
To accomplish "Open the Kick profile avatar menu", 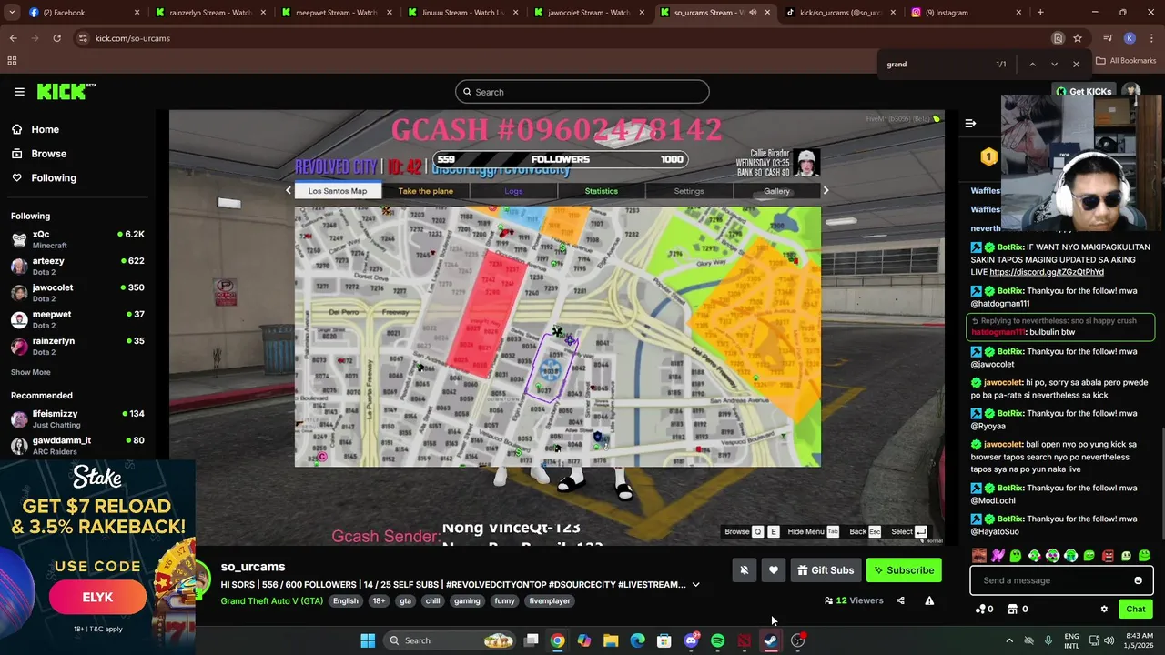I will coord(1131,91).
